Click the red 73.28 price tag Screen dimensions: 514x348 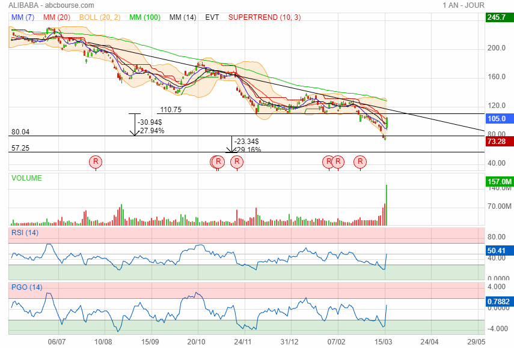499,142
